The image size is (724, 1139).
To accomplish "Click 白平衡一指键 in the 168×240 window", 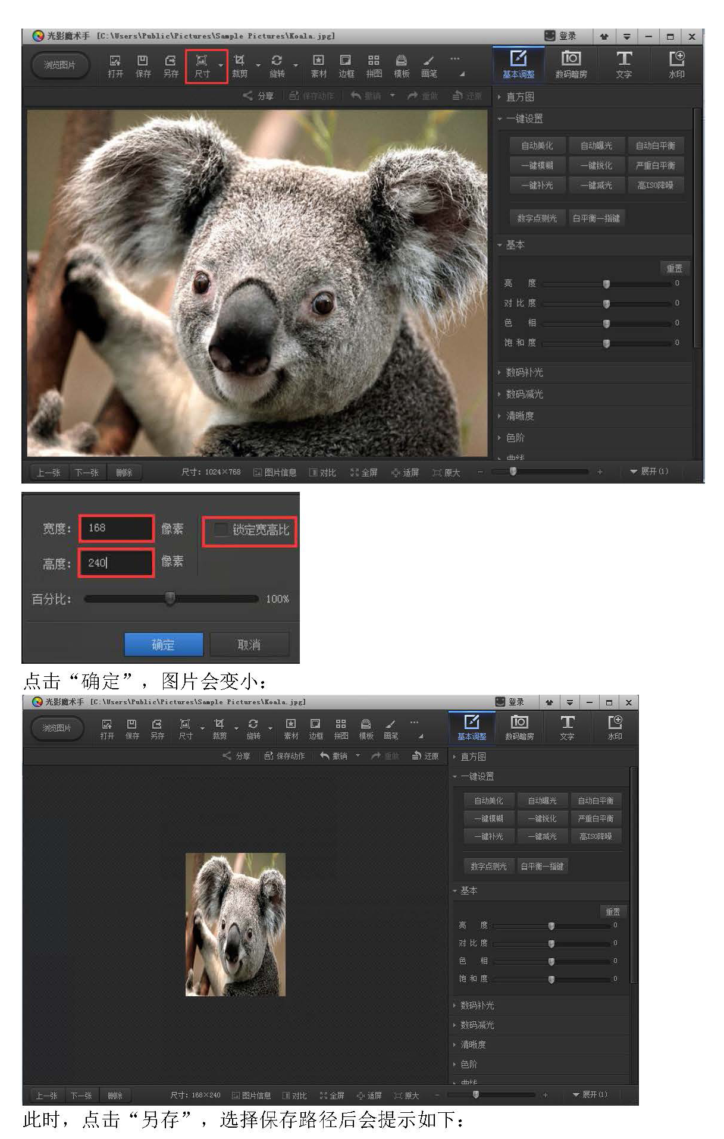I will (x=542, y=866).
